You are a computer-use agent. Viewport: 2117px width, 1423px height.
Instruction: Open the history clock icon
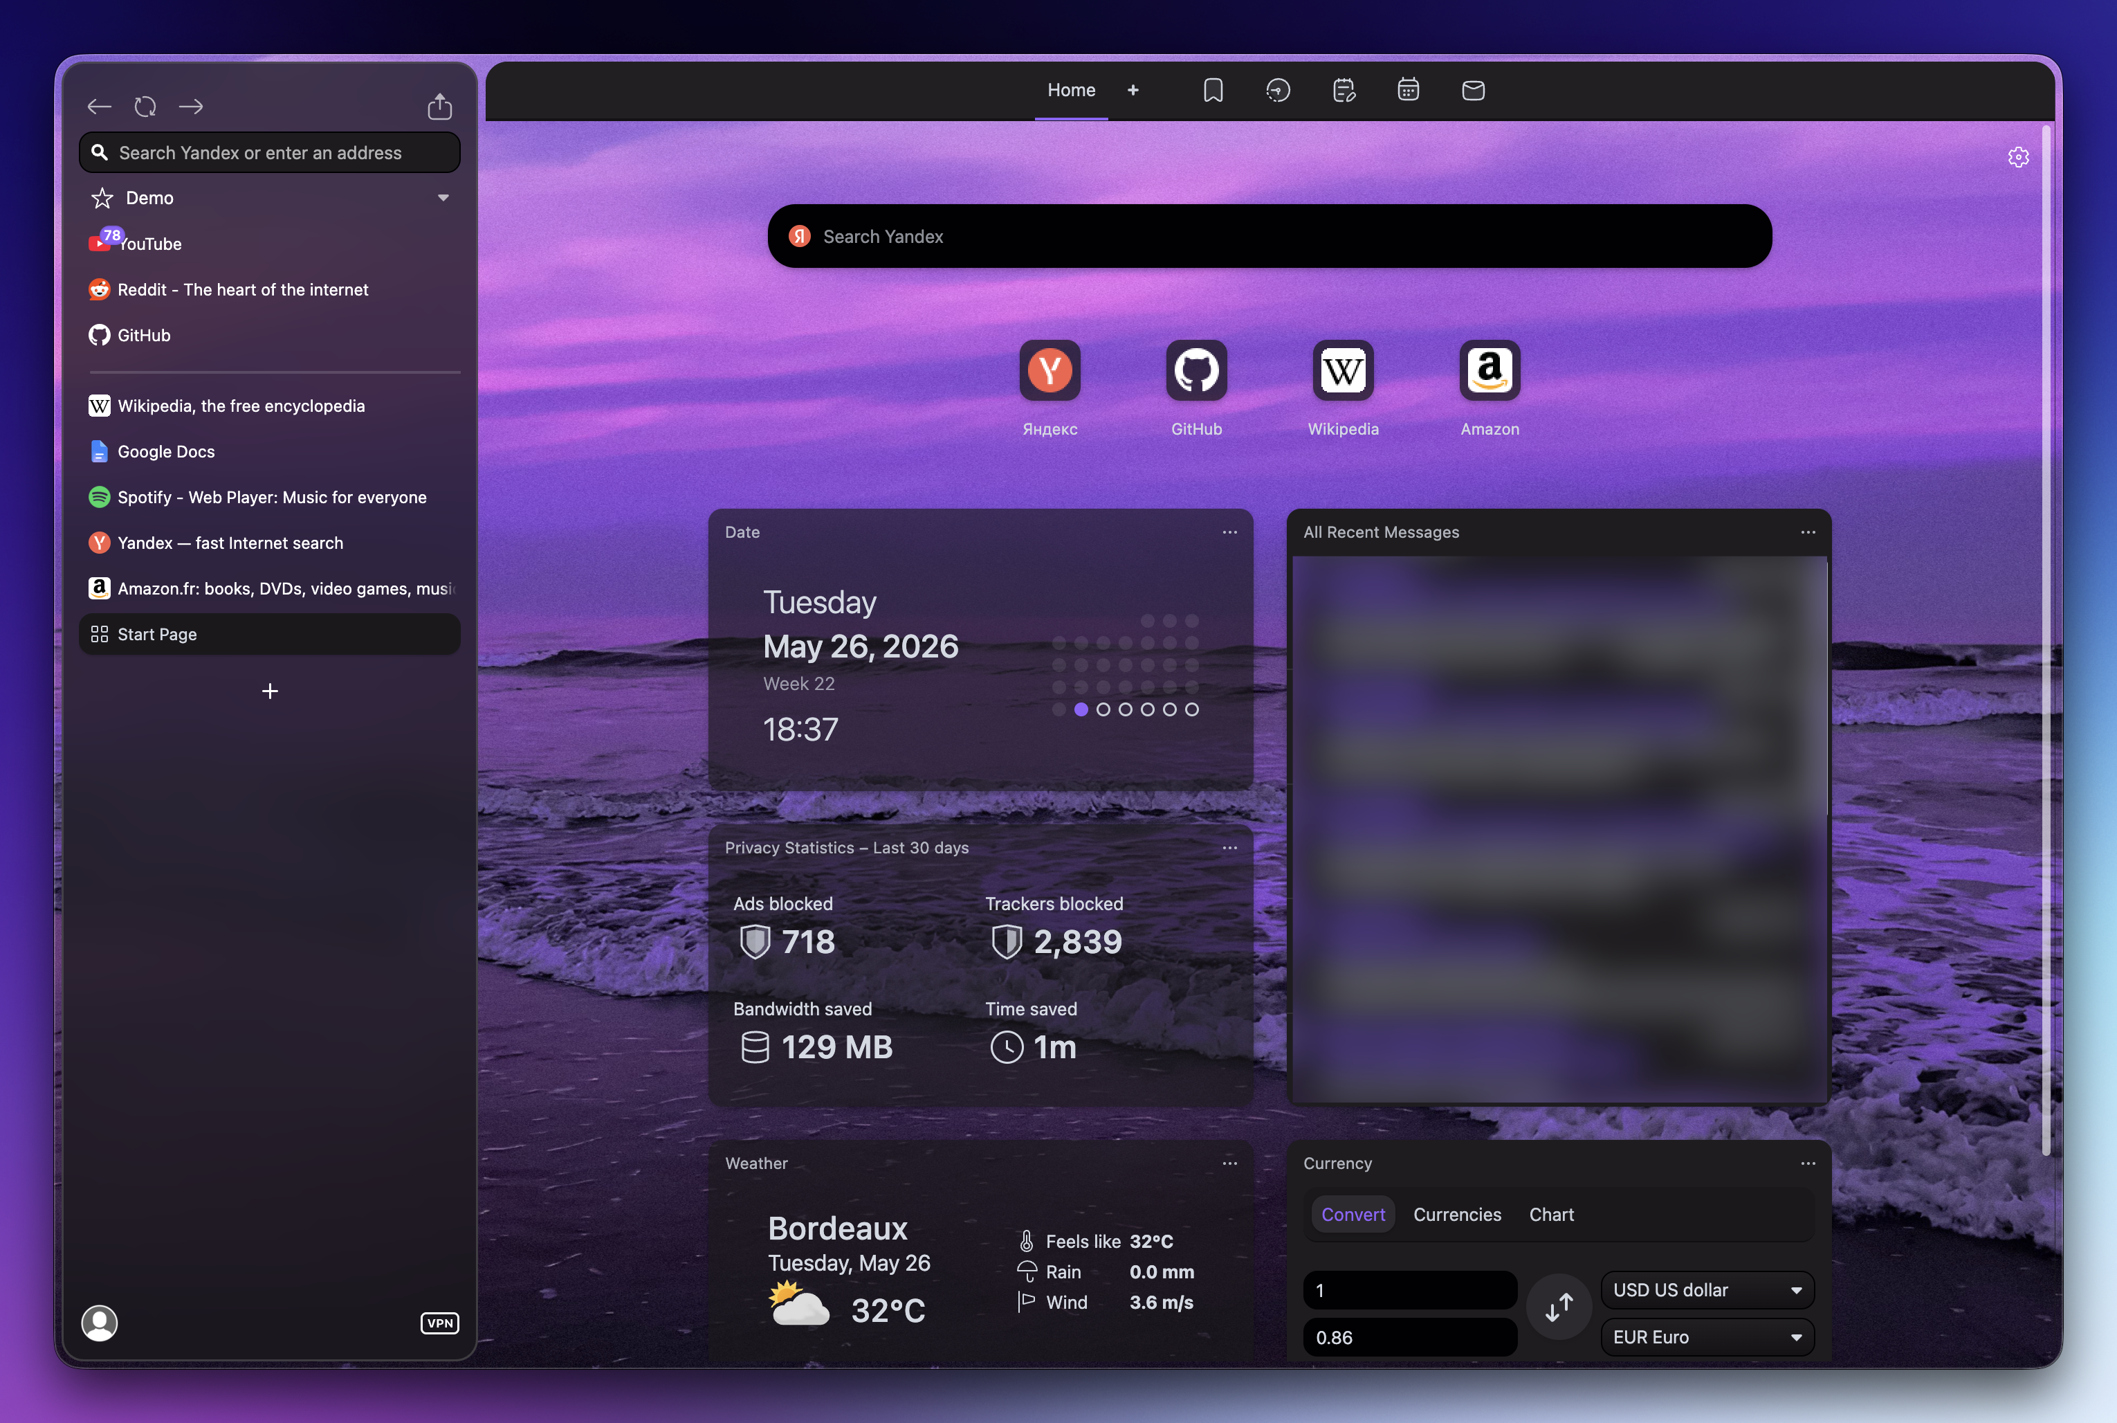pos(1278,90)
